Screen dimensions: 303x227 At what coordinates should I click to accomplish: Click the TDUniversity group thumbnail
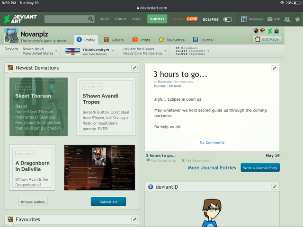72,52
